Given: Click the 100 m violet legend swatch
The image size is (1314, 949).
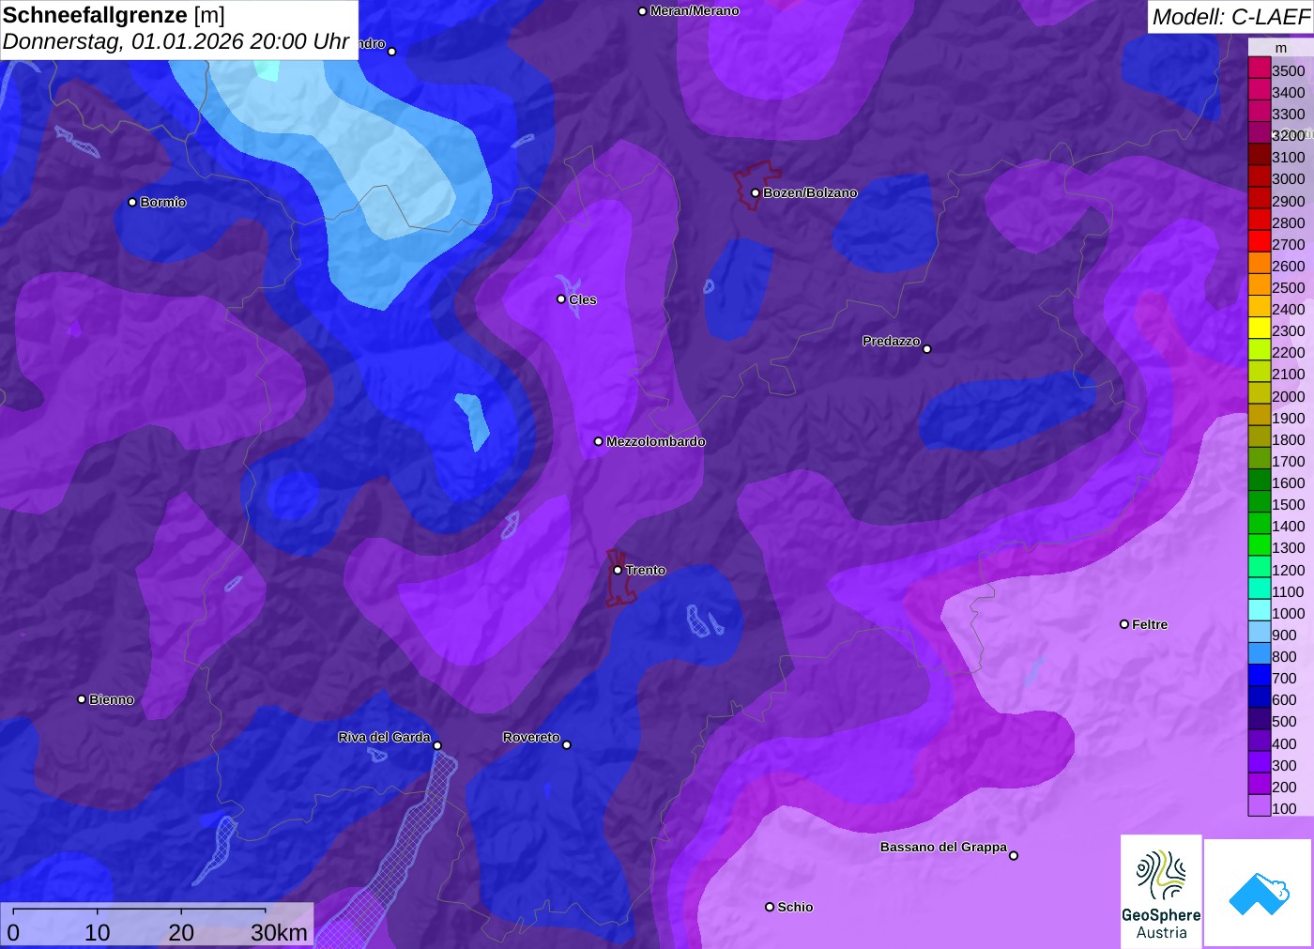Looking at the screenshot, I should [x=1260, y=806].
